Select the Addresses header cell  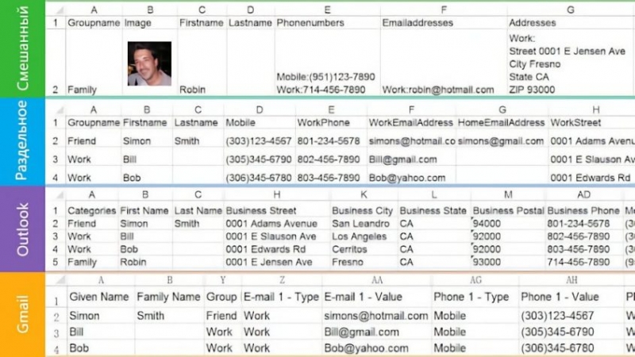pyautogui.click(x=571, y=23)
